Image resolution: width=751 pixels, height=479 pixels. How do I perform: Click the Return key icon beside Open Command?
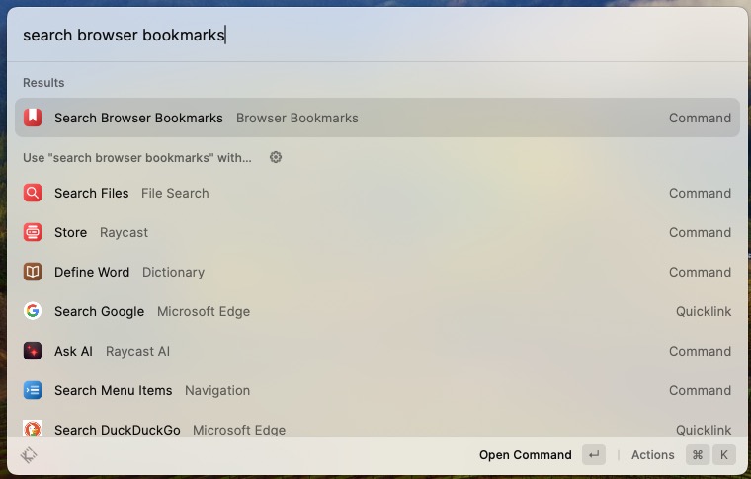(594, 455)
